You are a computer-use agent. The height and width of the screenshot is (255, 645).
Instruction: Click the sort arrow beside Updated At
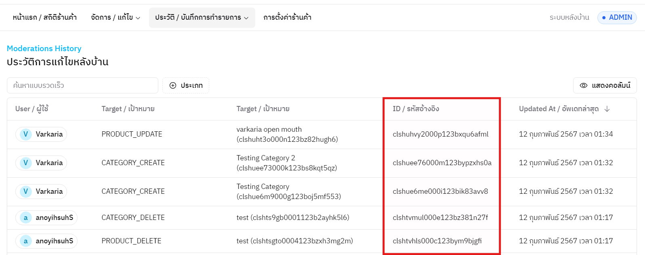tap(607, 109)
